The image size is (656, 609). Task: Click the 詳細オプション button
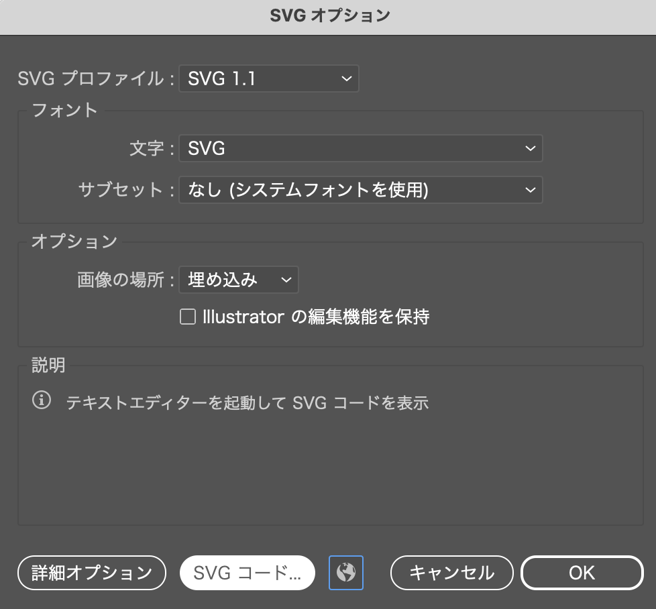[x=92, y=573]
